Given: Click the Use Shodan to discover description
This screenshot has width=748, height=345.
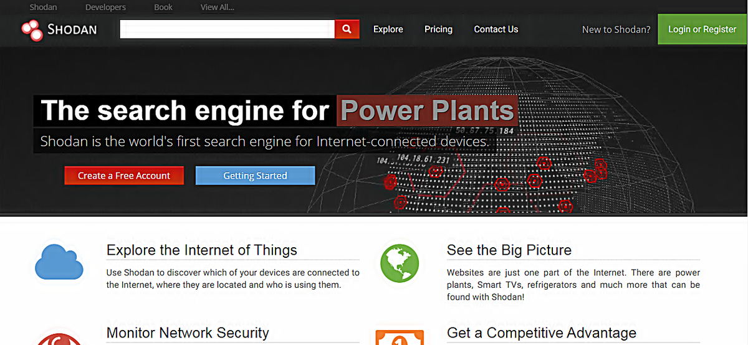Looking at the screenshot, I should point(233,278).
